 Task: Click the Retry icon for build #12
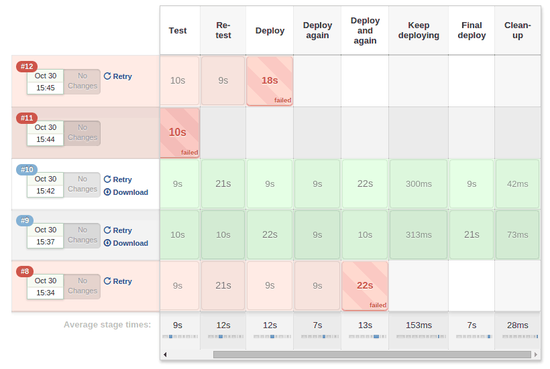[107, 76]
